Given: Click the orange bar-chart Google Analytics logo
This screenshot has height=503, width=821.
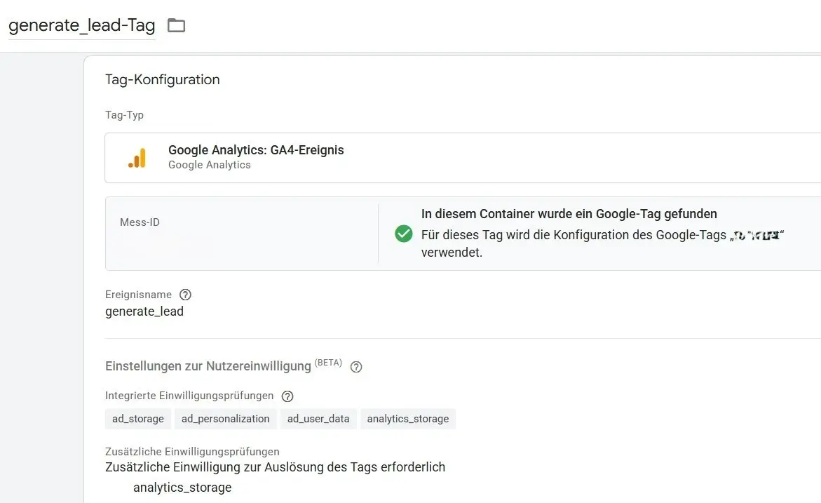Looking at the screenshot, I should [x=137, y=157].
